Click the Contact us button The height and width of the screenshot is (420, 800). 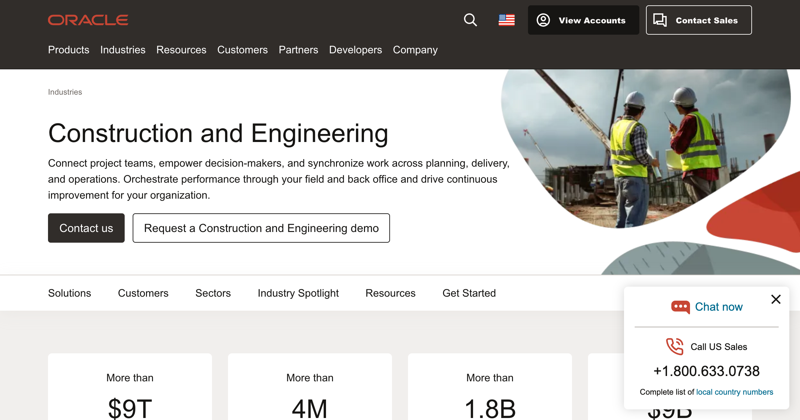tap(86, 228)
